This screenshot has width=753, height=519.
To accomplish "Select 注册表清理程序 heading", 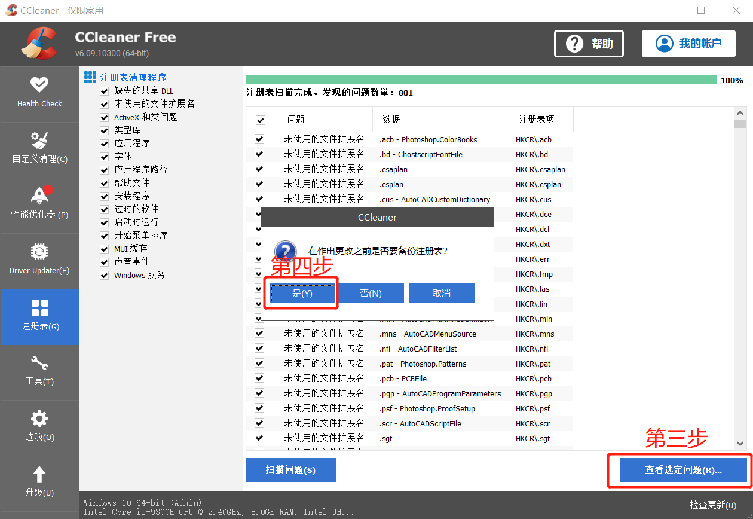I will [133, 78].
